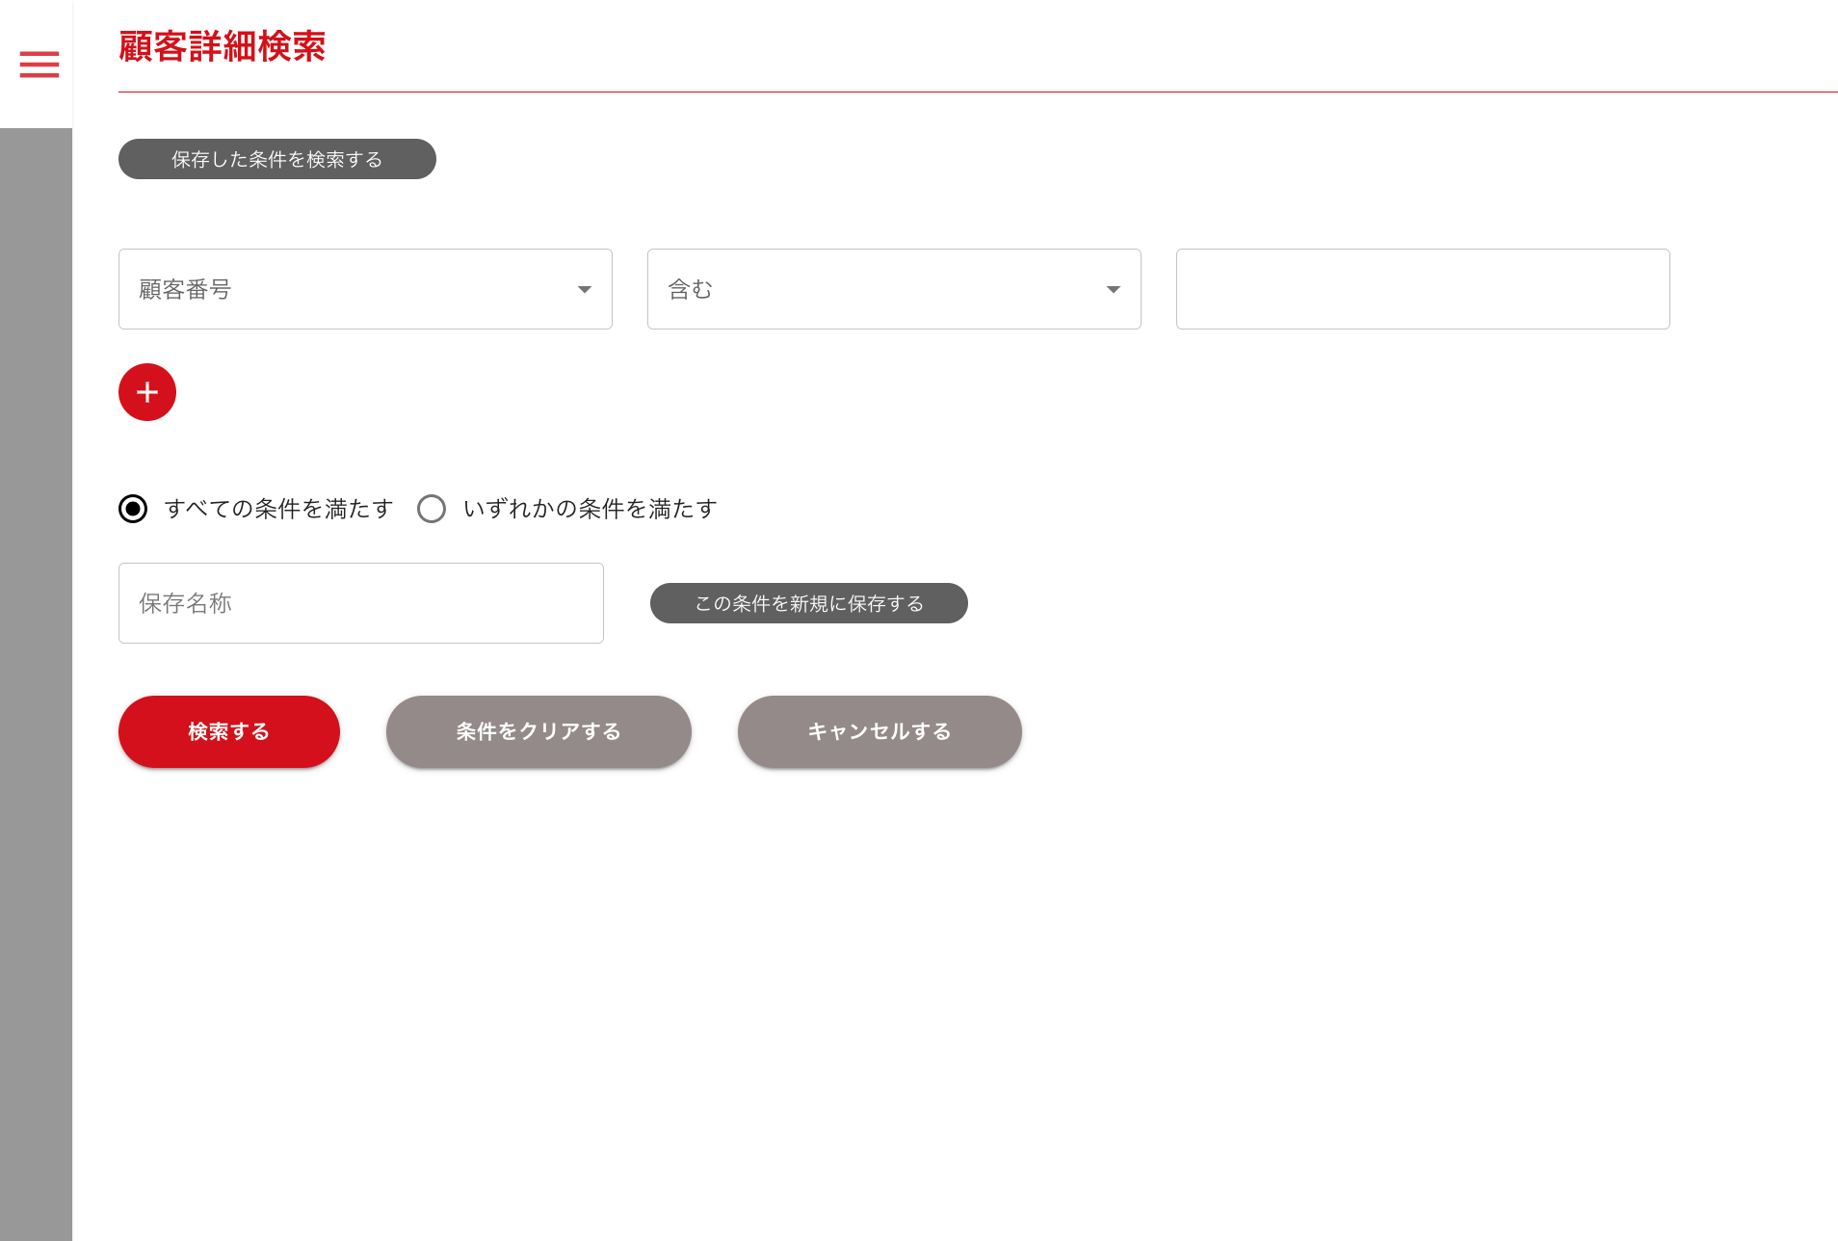Image resolution: width=1838 pixels, height=1241 pixels.
Task: Click the divider line under the page title
Action: (x=963, y=92)
